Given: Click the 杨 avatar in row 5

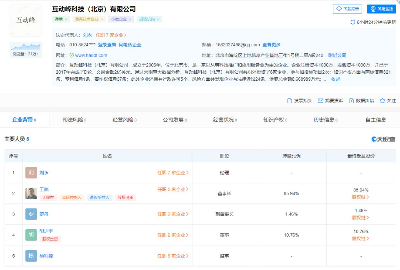Looking at the screenshot, I should pyautogui.click(x=31, y=256).
